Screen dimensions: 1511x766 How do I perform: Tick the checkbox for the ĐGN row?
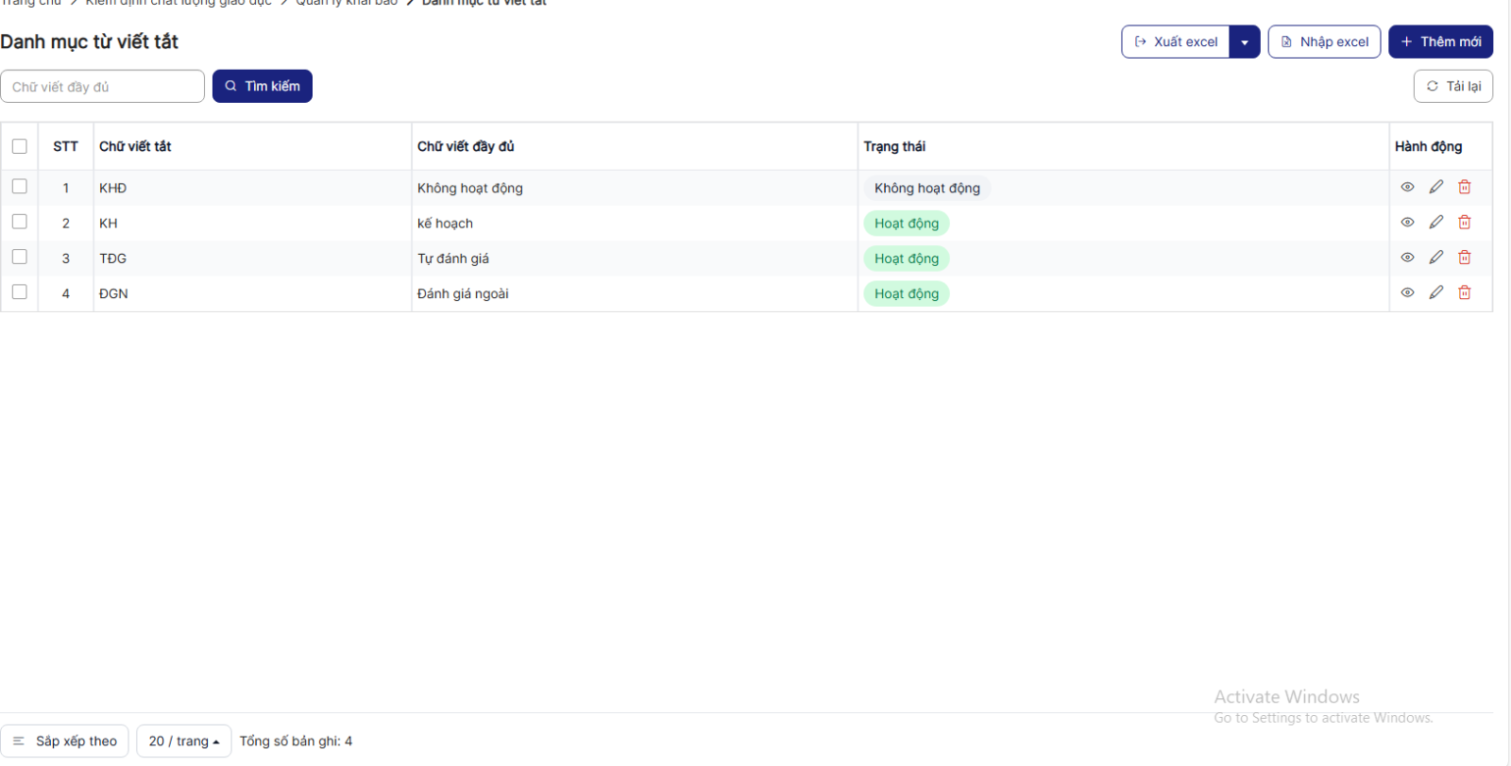click(x=19, y=292)
